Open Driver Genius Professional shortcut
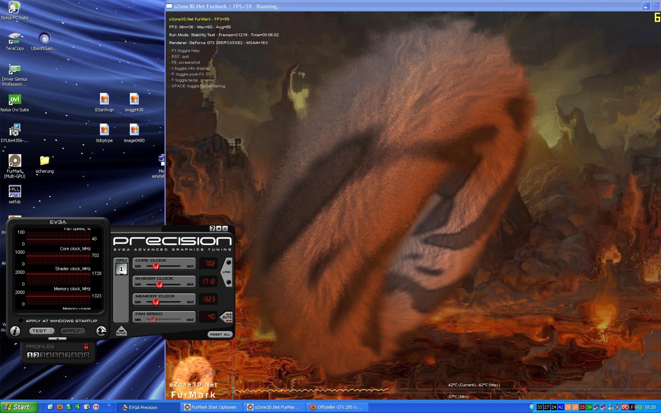The height and width of the screenshot is (413, 661). [x=15, y=75]
